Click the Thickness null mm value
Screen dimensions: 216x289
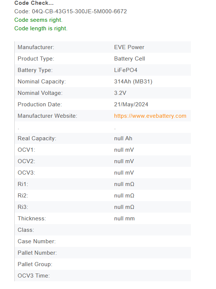pos(124,219)
